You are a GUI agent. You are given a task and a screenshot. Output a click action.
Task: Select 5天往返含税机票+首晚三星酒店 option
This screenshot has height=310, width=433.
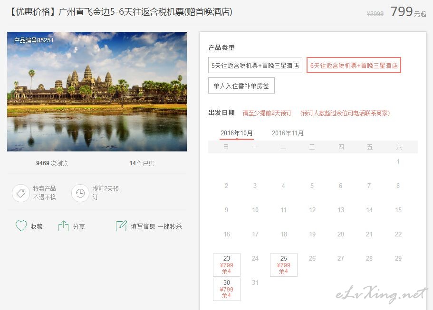[x=255, y=66]
